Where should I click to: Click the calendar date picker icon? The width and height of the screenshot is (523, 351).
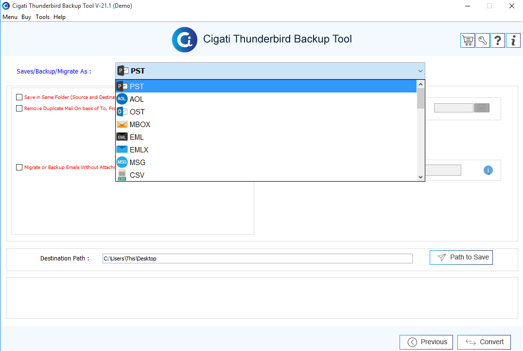tap(482, 108)
